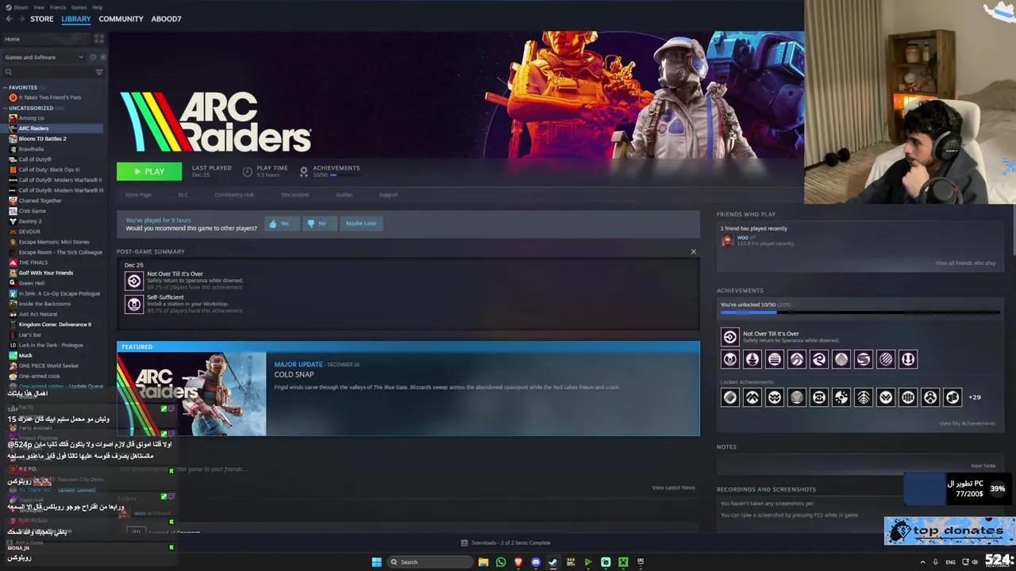Switch to the STORE tab

coord(42,19)
